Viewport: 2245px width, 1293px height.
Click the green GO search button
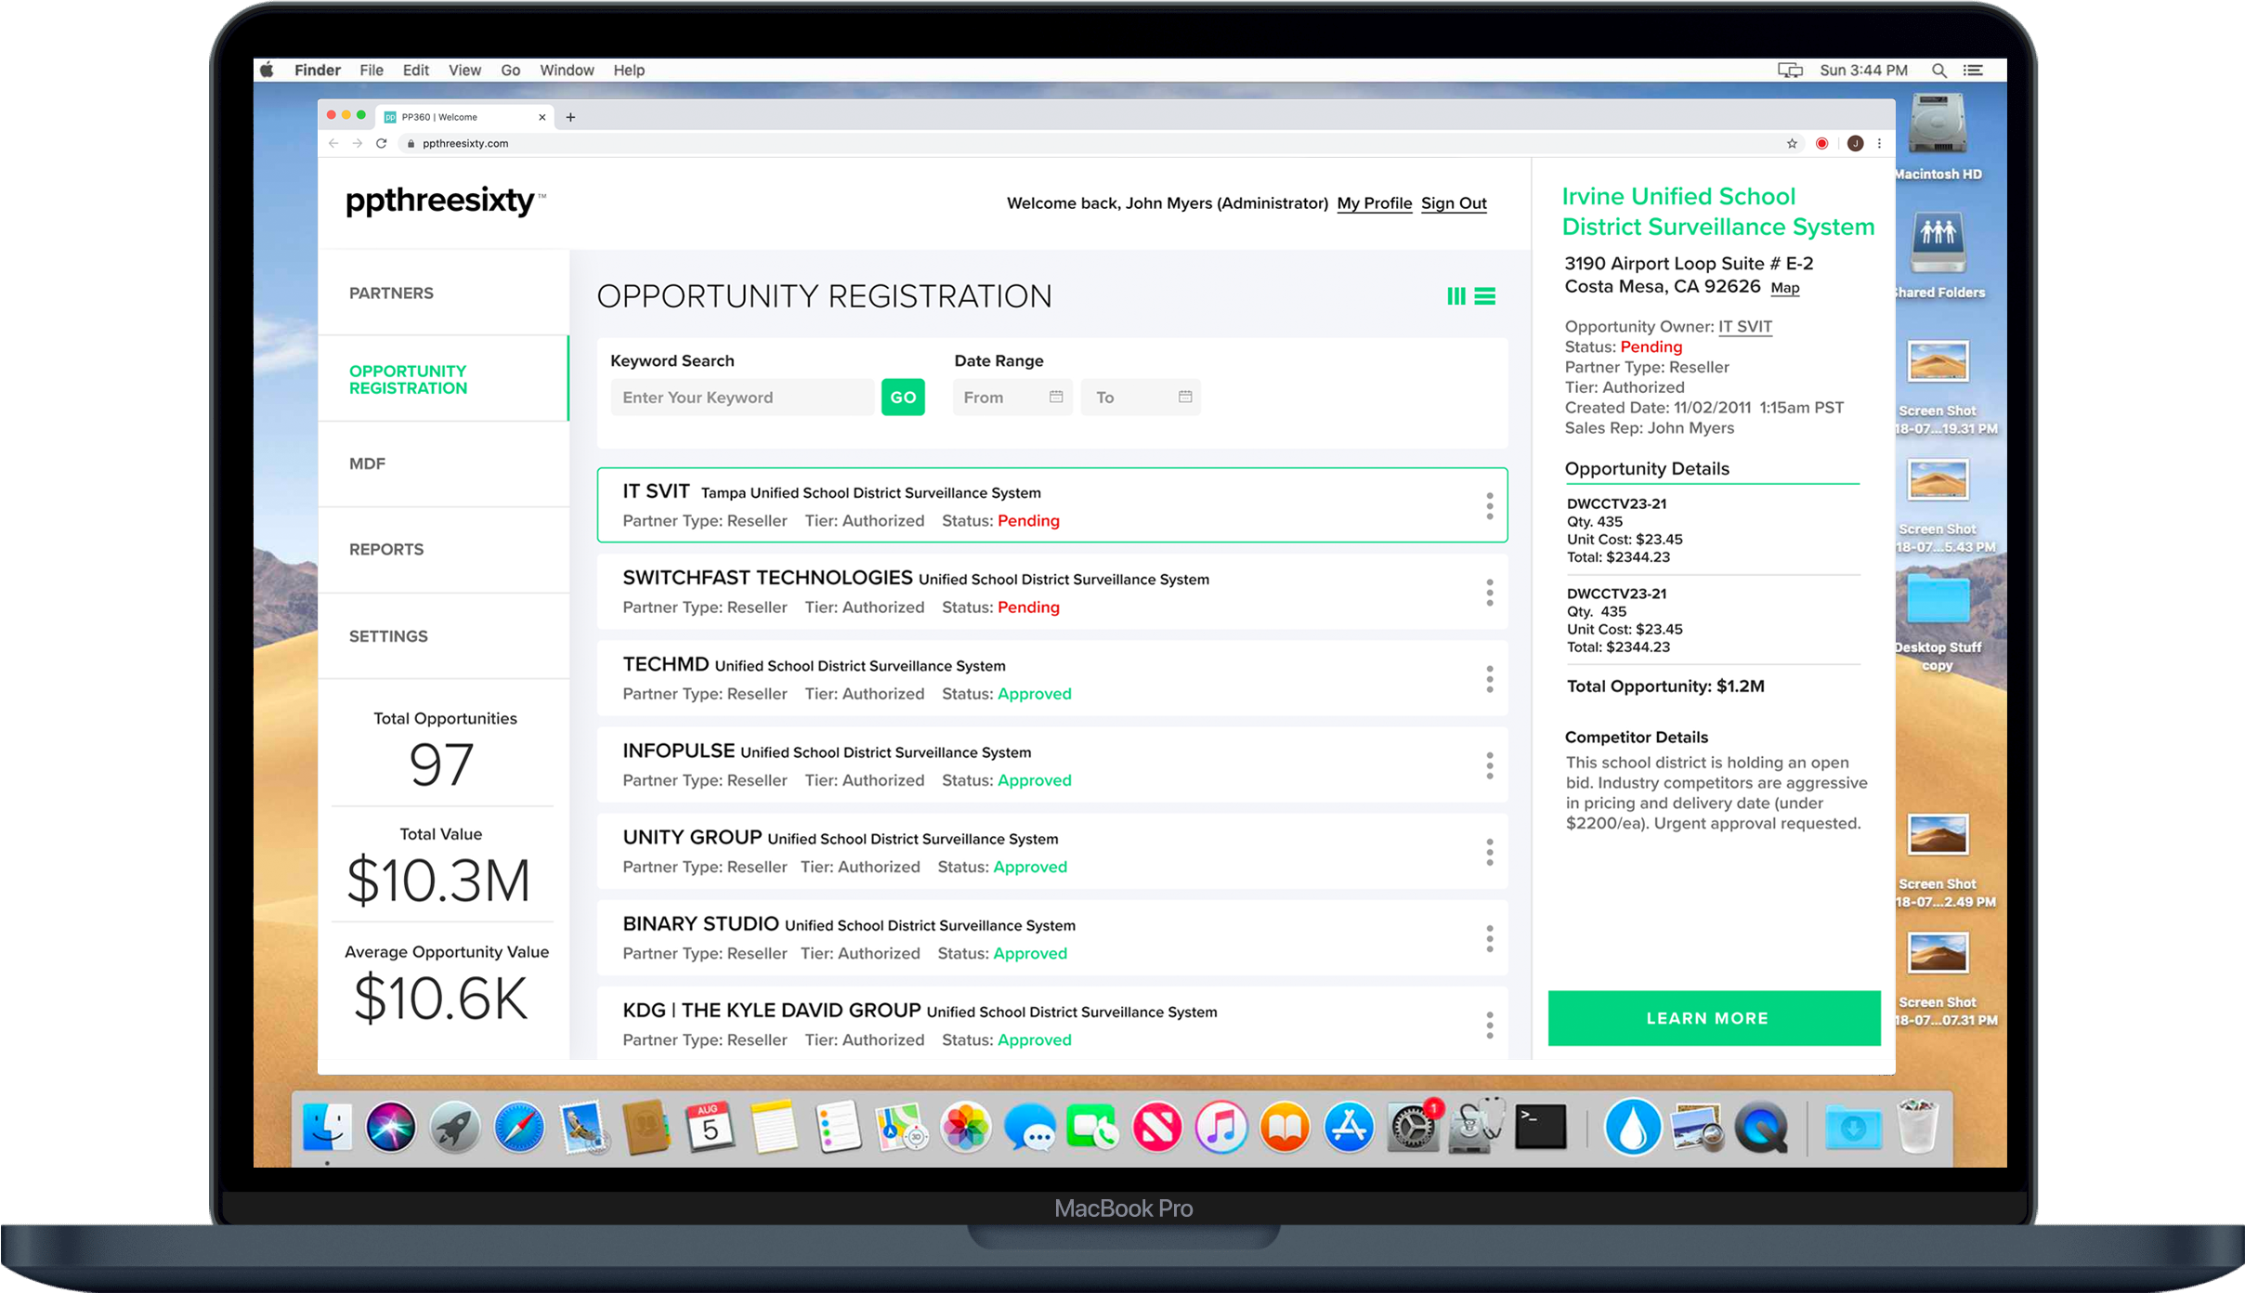(x=903, y=397)
